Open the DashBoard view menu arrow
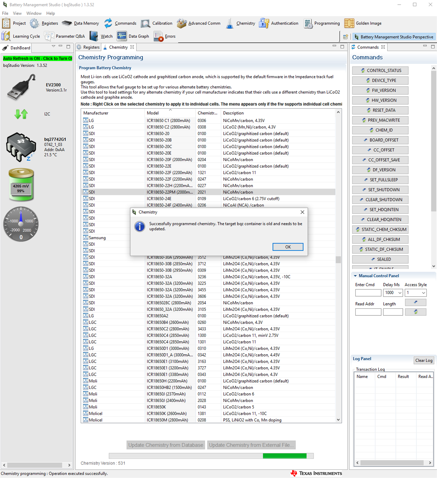The width and height of the screenshot is (437, 478). [53, 46]
